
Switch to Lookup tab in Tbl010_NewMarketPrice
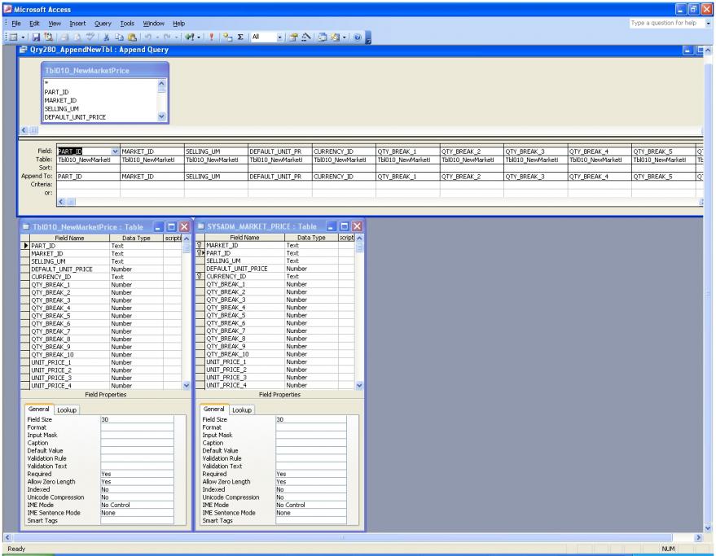[68, 409]
